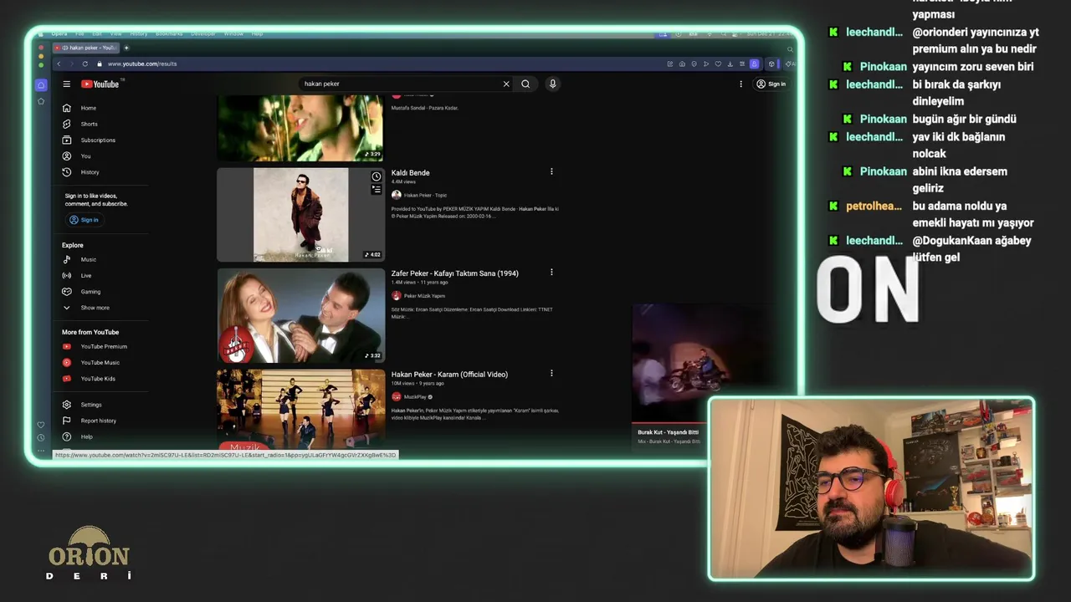
Task: Click the Kaldı Bende video thumbnail
Action: [300, 215]
